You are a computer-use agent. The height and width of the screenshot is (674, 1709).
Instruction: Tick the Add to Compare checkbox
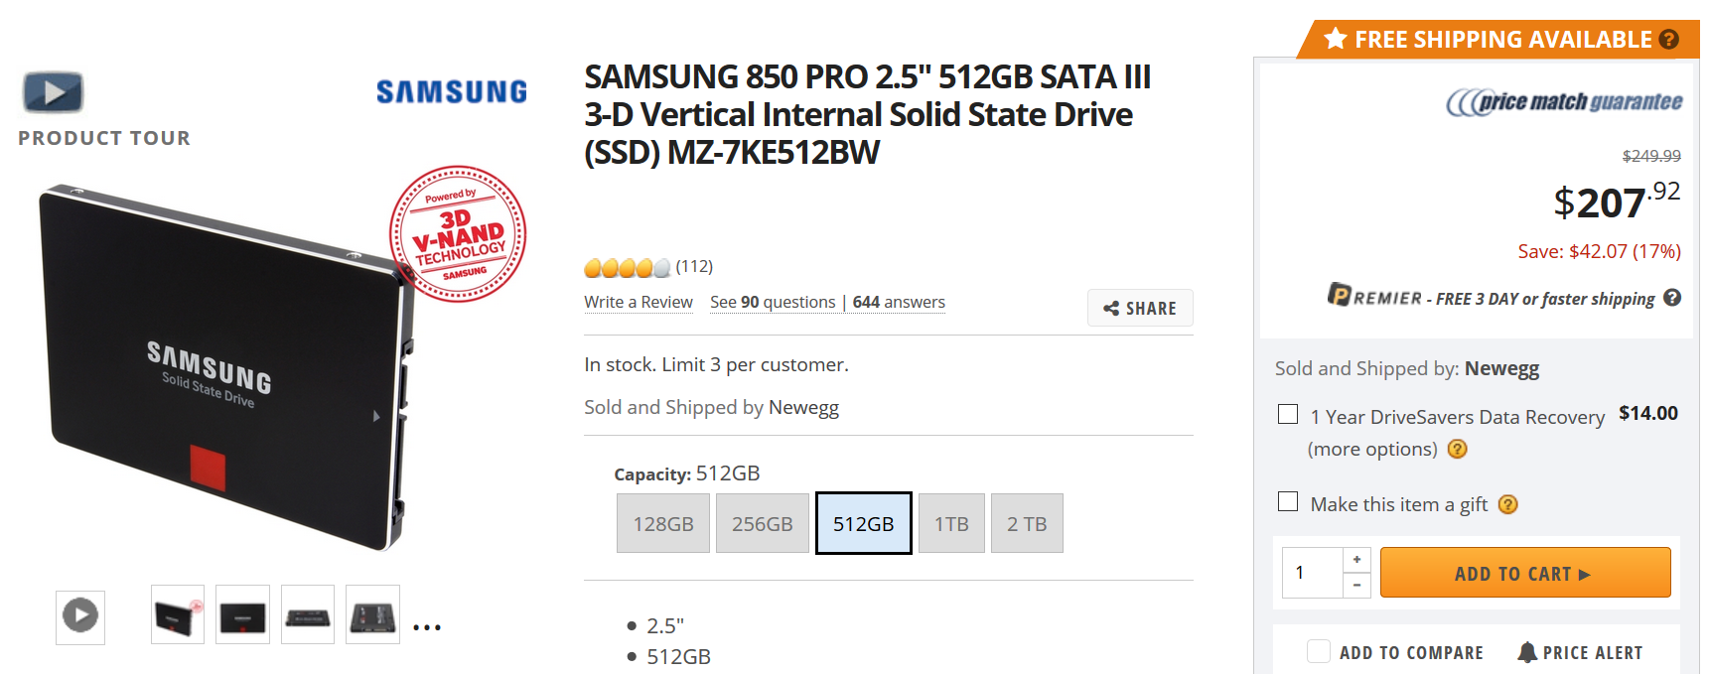tap(1319, 651)
